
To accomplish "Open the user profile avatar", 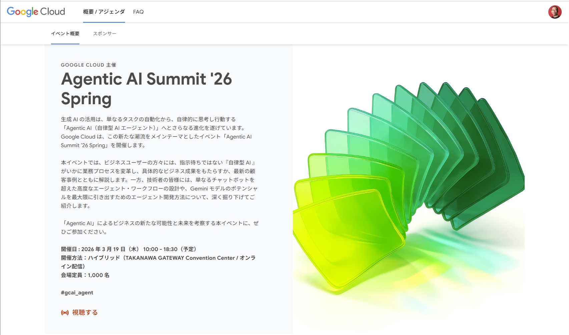I will pos(555,12).
